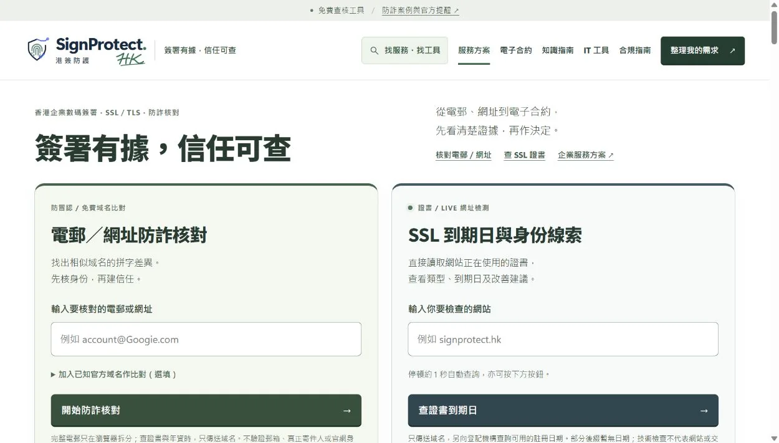Click the scroll-down arrow of the page scrollbar
The image size is (779, 443).
click(774, 438)
